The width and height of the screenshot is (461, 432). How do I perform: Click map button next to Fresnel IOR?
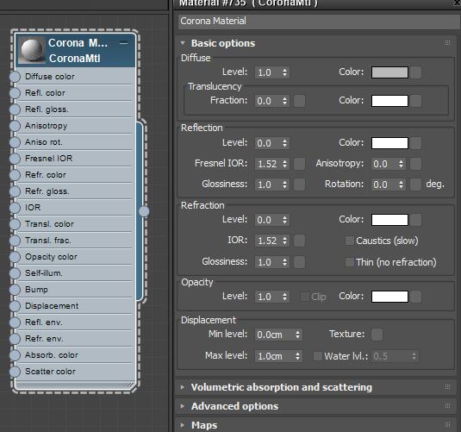coord(299,164)
